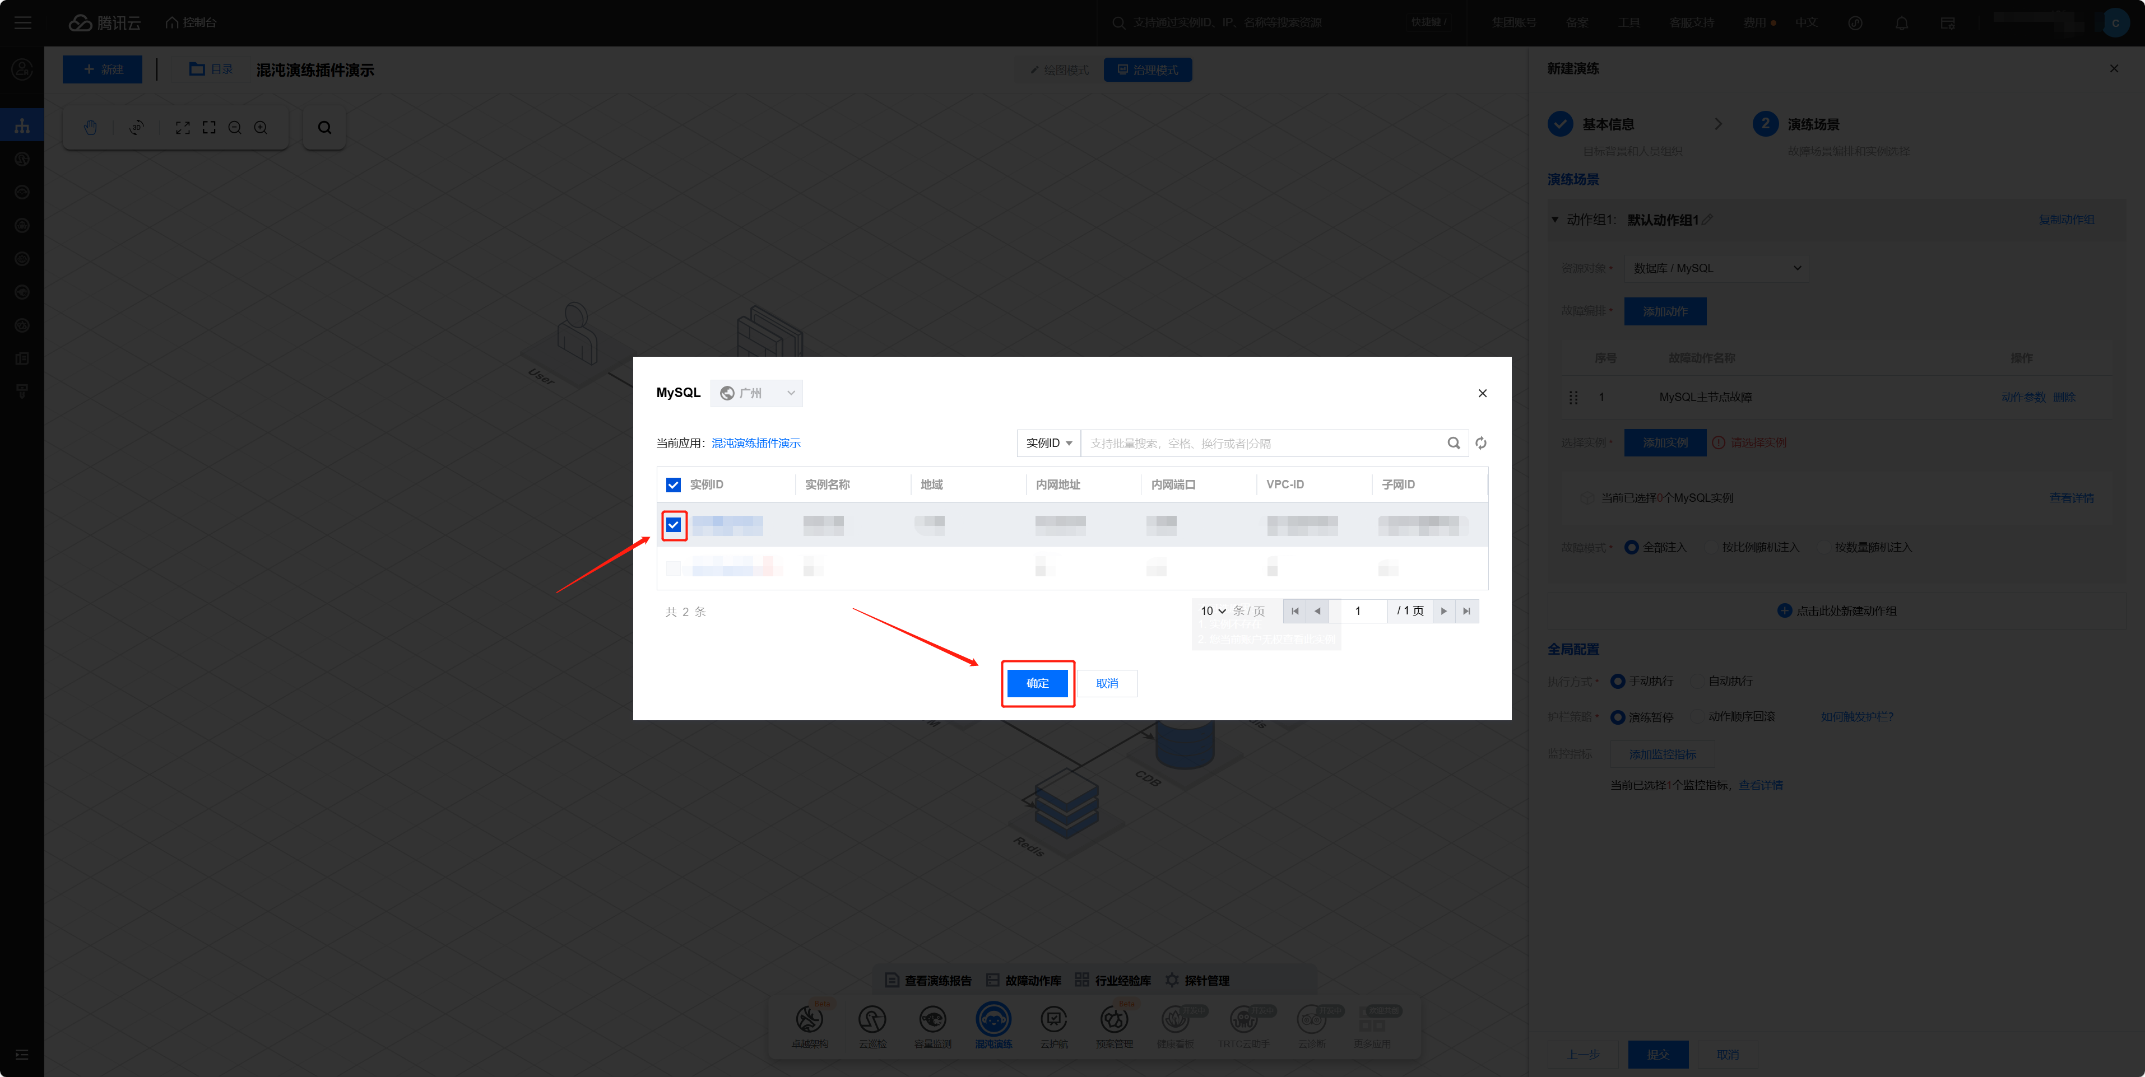Screen dimensions: 2145x1077
Task: Open 探针管理 menu item
Action: [1197, 981]
